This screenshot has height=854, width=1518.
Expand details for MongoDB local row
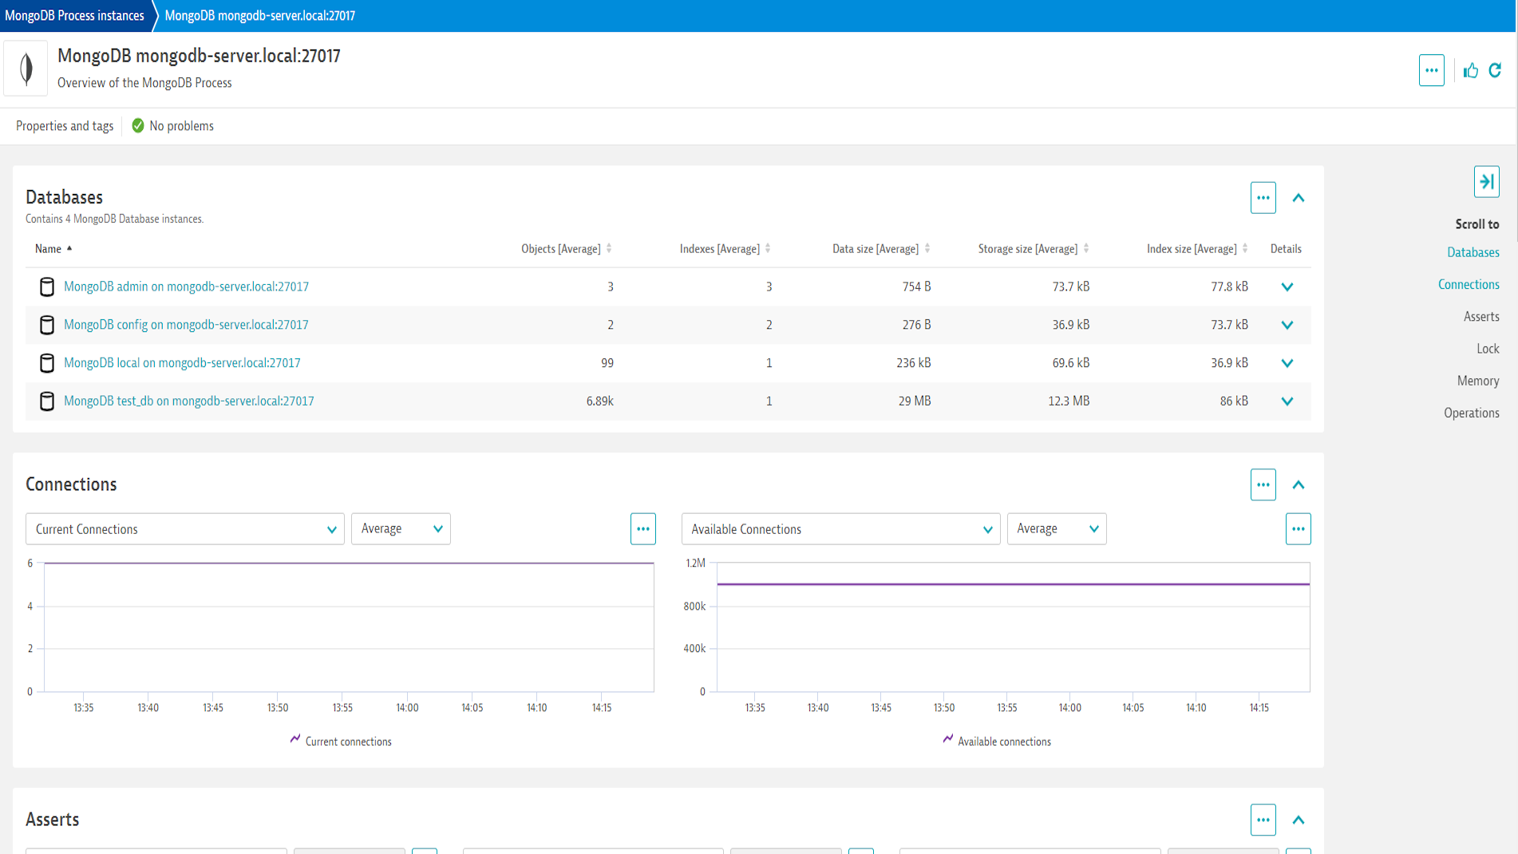(1287, 363)
